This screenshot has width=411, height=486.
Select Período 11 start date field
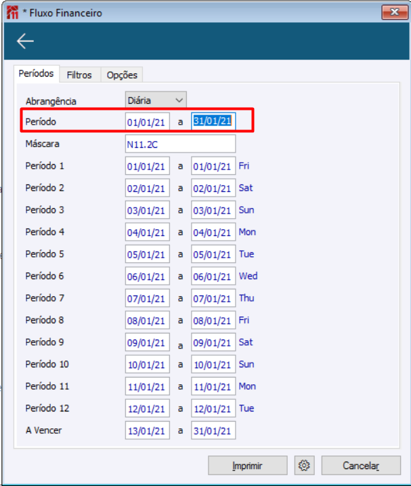click(148, 386)
